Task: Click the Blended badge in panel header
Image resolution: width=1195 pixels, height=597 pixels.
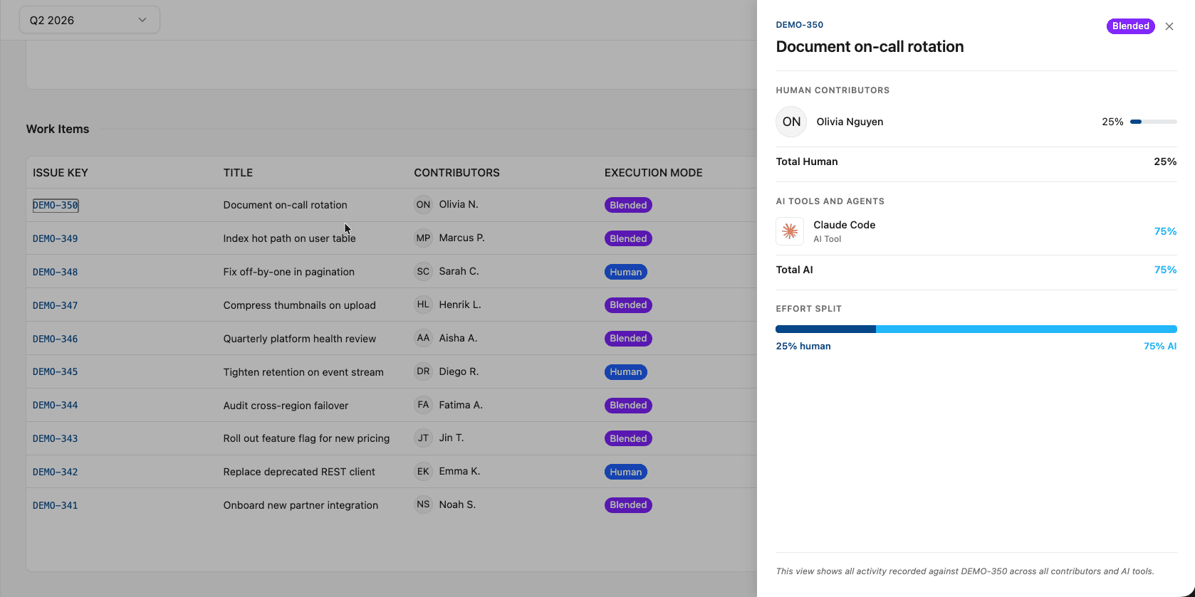Action: [x=1130, y=26]
